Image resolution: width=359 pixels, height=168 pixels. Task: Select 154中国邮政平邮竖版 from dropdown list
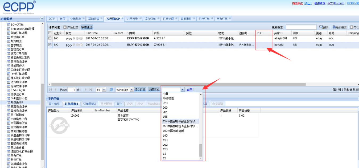click(x=180, y=121)
